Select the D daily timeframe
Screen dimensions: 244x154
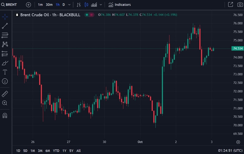coord(64,5)
